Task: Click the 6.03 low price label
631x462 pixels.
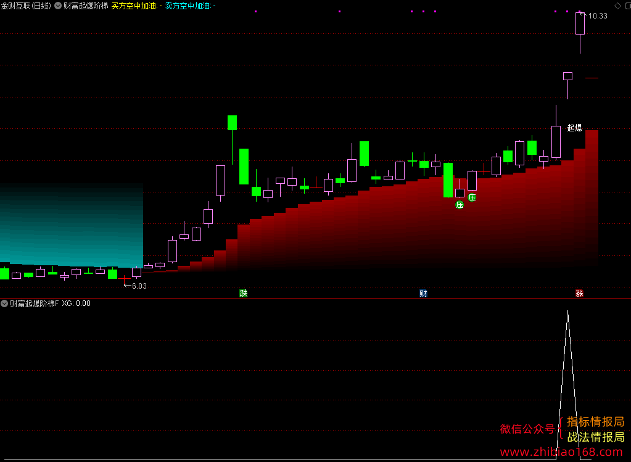Action: pos(139,286)
